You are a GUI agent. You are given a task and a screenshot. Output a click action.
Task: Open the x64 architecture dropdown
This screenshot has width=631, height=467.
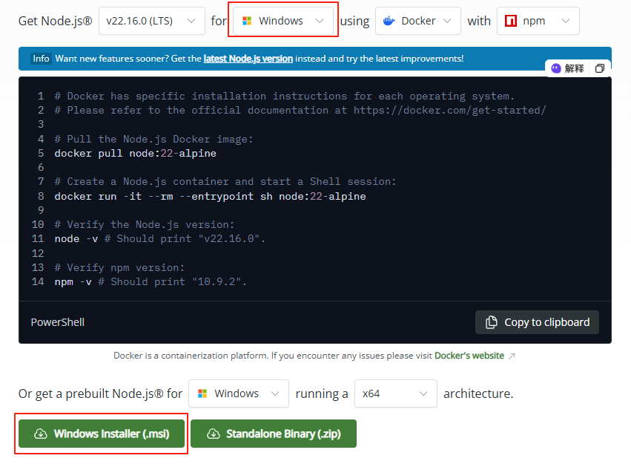(x=396, y=393)
